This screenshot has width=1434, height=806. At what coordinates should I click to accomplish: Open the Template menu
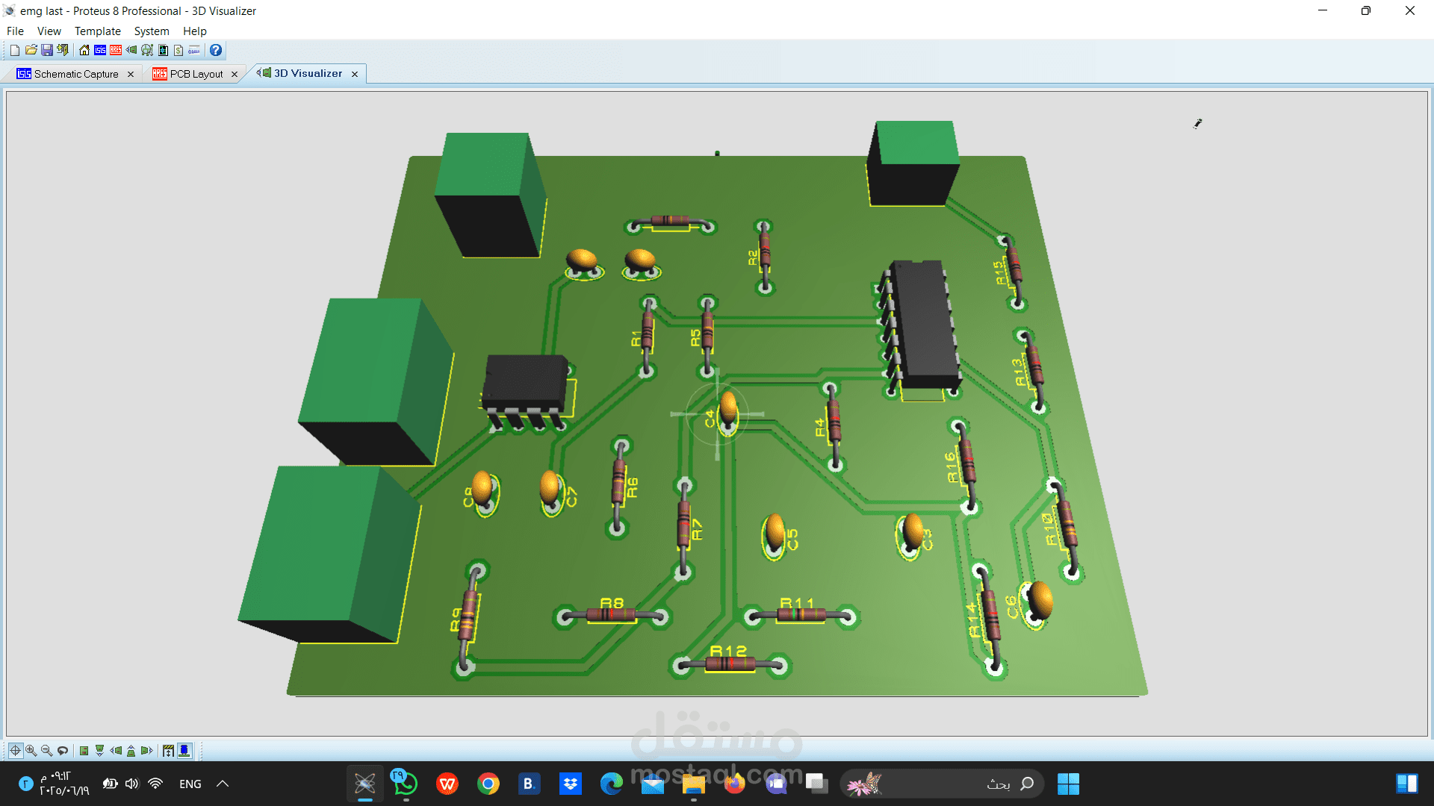98,31
